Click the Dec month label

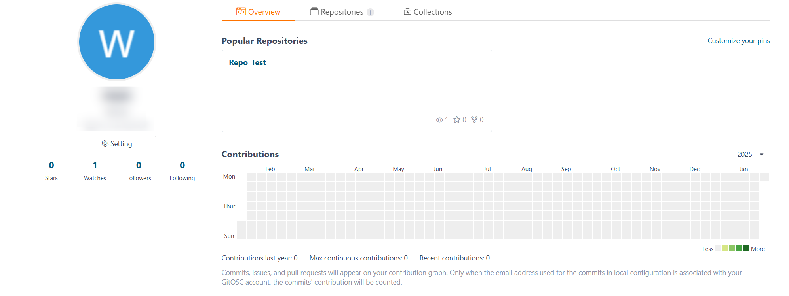(694, 169)
